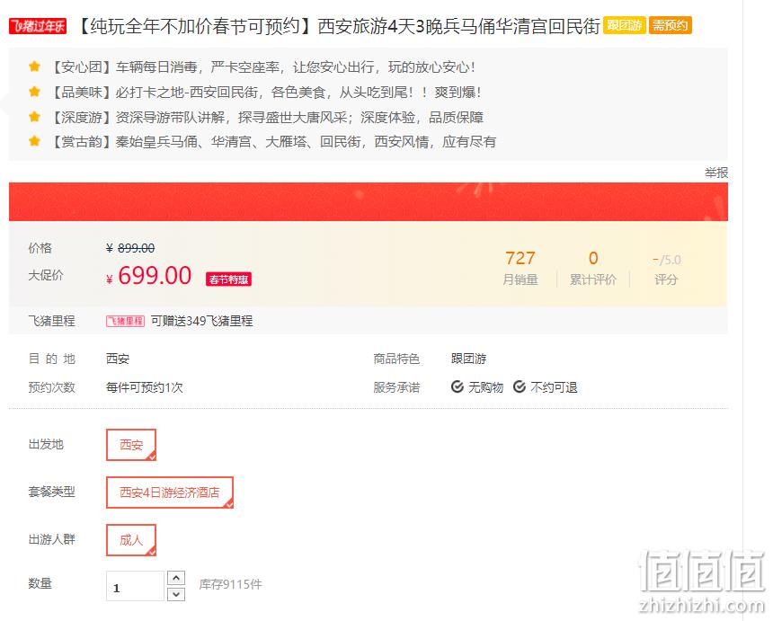Click the 跟团游 yellow tag
The height and width of the screenshot is (621, 773).
[624, 25]
